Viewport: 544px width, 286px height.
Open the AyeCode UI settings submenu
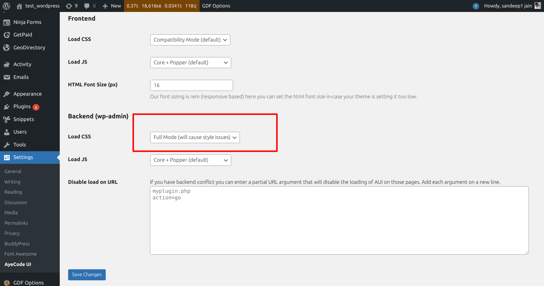click(18, 264)
